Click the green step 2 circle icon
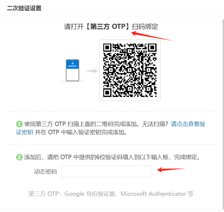Viewport: 224px width, 212px height. click(x=19, y=157)
